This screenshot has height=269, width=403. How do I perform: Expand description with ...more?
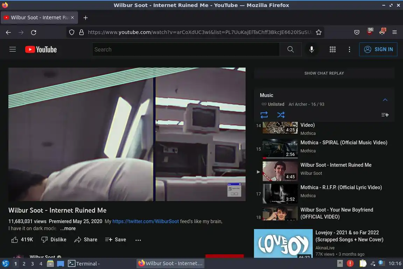(68, 228)
